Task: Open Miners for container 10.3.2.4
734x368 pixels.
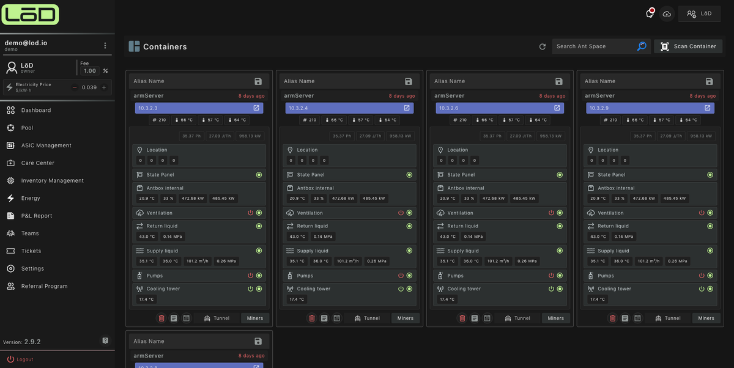Action: (406, 318)
